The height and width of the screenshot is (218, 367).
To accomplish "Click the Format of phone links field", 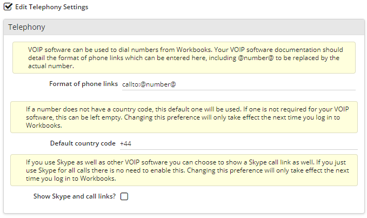I will coord(239,84).
